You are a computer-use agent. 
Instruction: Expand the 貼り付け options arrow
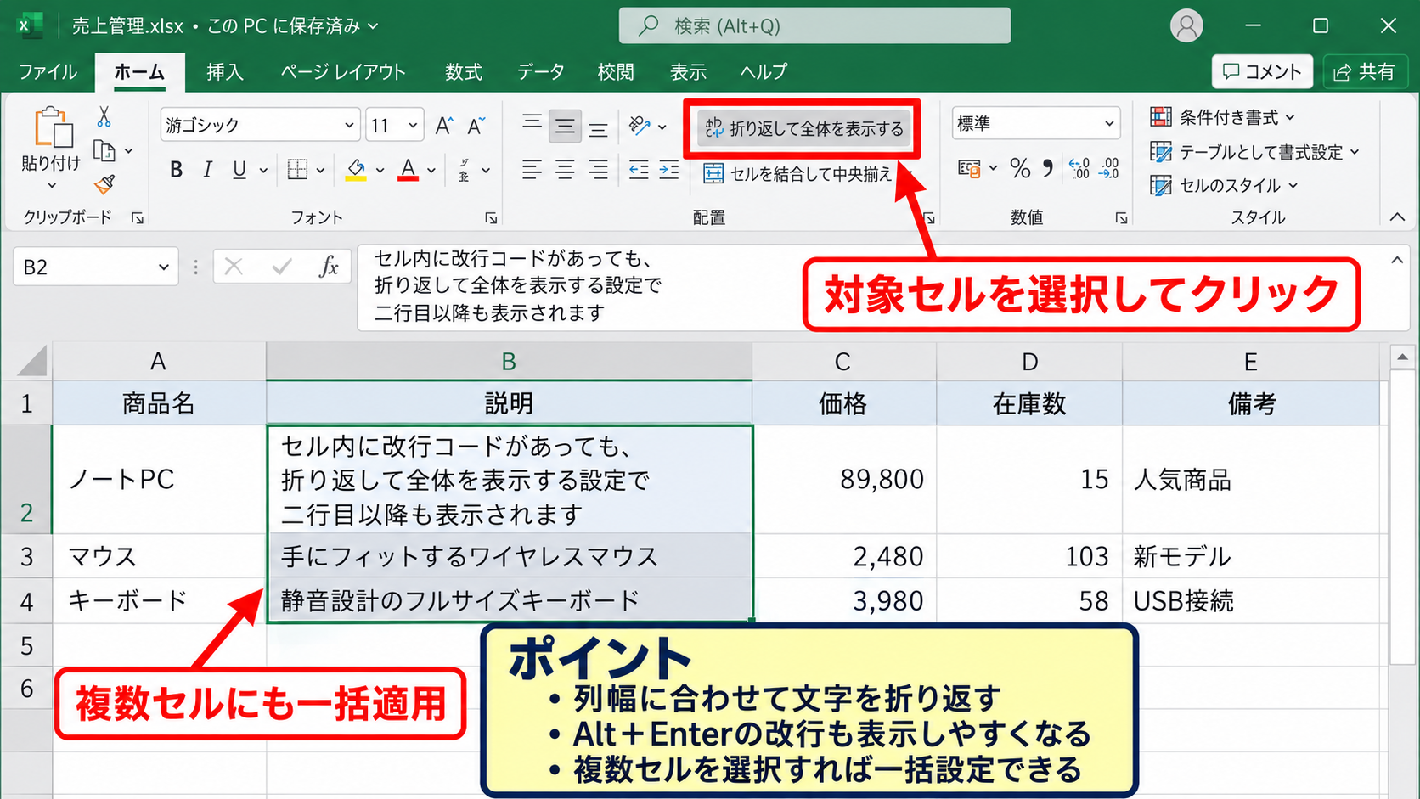(x=52, y=186)
